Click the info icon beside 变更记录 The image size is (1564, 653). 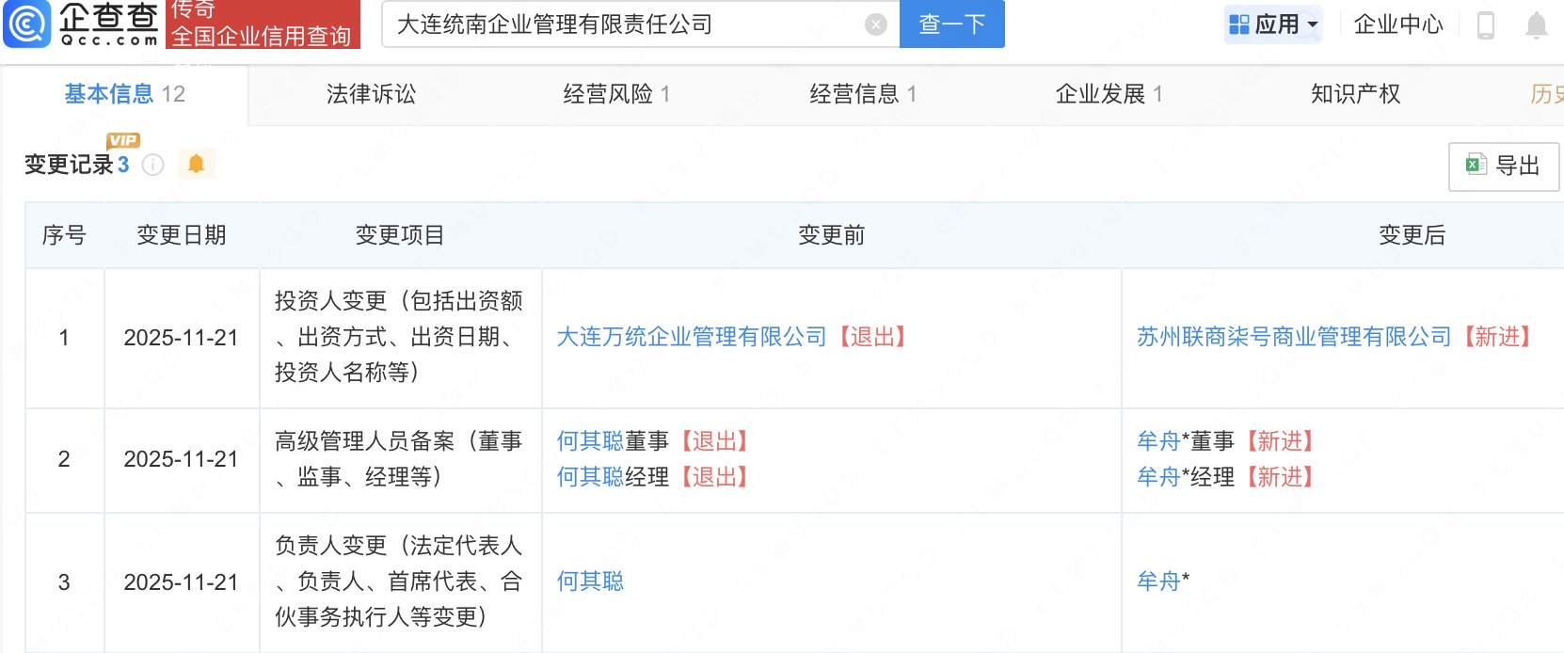(152, 166)
